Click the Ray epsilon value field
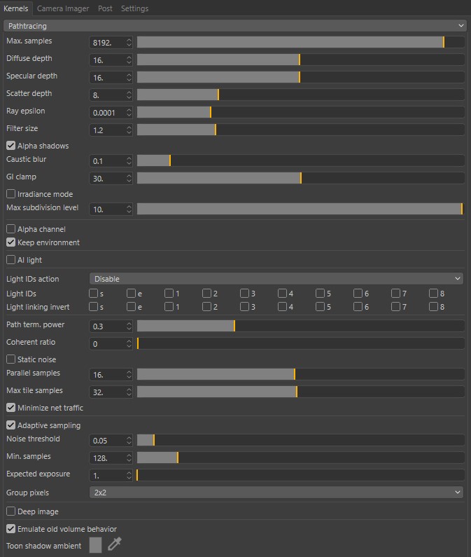The width and height of the screenshot is (471, 557). click(107, 112)
